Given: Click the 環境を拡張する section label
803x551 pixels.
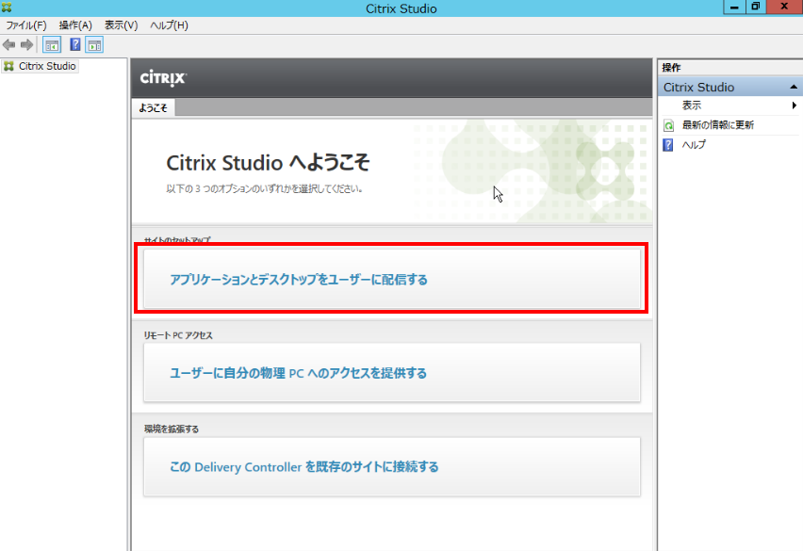Looking at the screenshot, I should (x=171, y=429).
